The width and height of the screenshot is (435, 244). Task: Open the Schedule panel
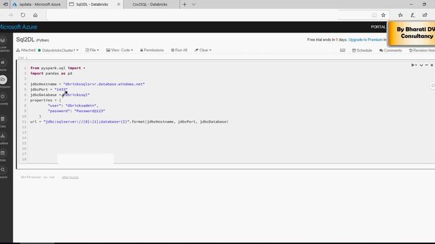click(x=362, y=50)
